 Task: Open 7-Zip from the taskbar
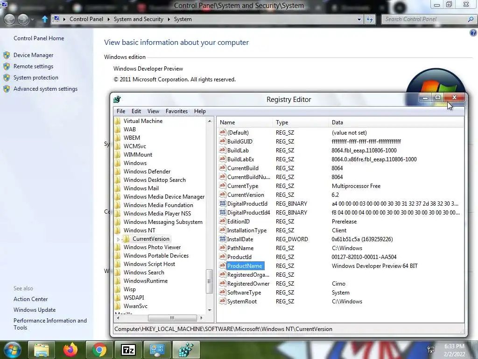pos(128,350)
